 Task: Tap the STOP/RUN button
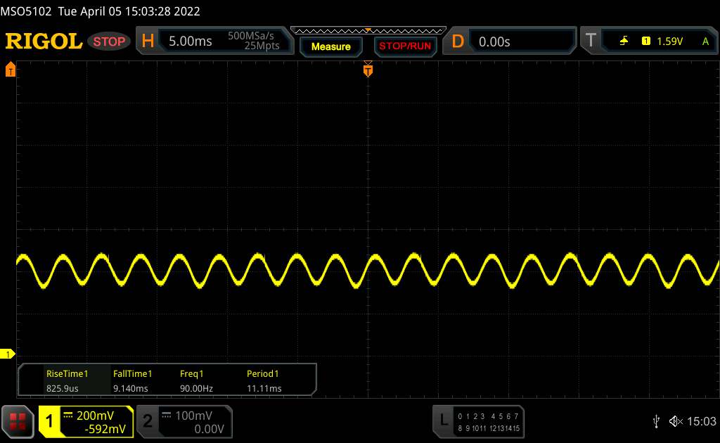[405, 46]
